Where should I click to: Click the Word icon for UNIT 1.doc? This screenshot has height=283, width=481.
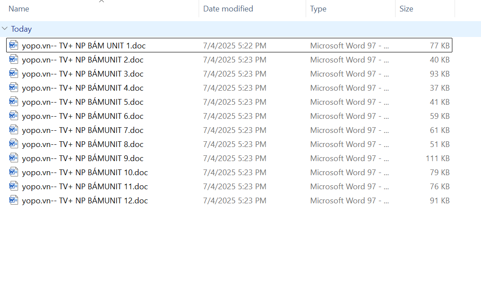point(14,45)
